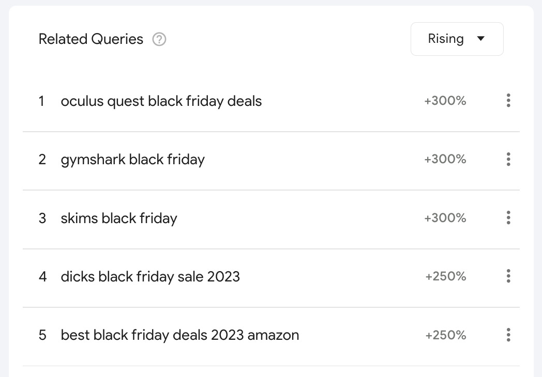Click the +250% value for amazon deals row

[446, 335]
